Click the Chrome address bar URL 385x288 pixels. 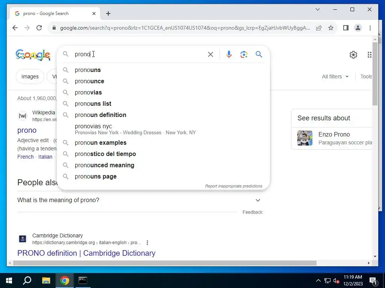[185, 28]
